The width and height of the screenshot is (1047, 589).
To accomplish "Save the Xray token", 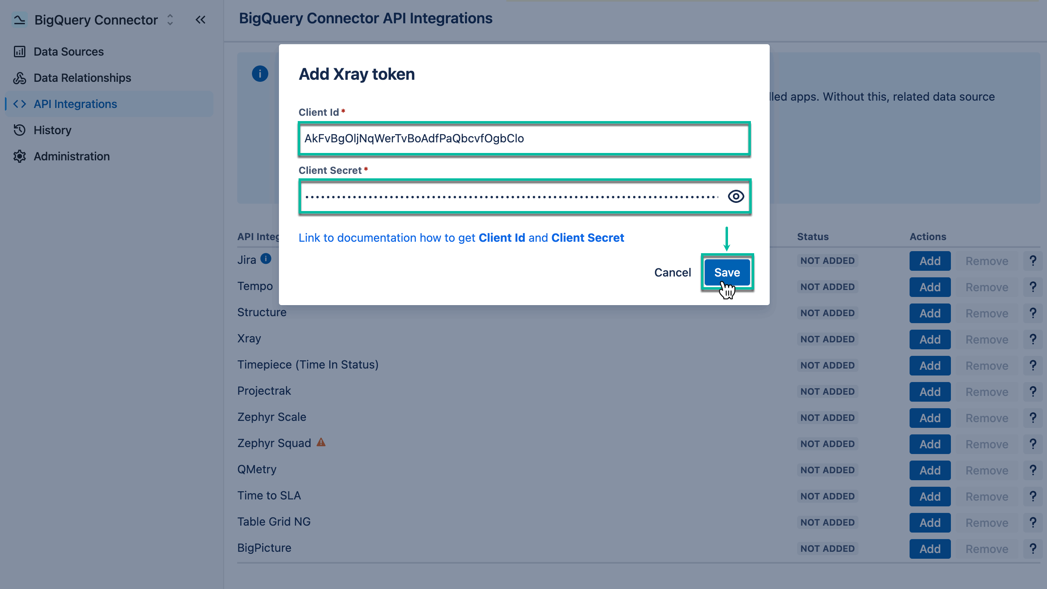I will (727, 272).
